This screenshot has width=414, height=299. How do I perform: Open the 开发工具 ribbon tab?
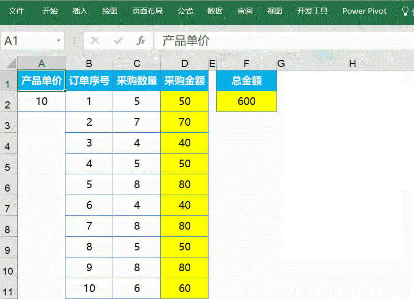pyautogui.click(x=313, y=11)
